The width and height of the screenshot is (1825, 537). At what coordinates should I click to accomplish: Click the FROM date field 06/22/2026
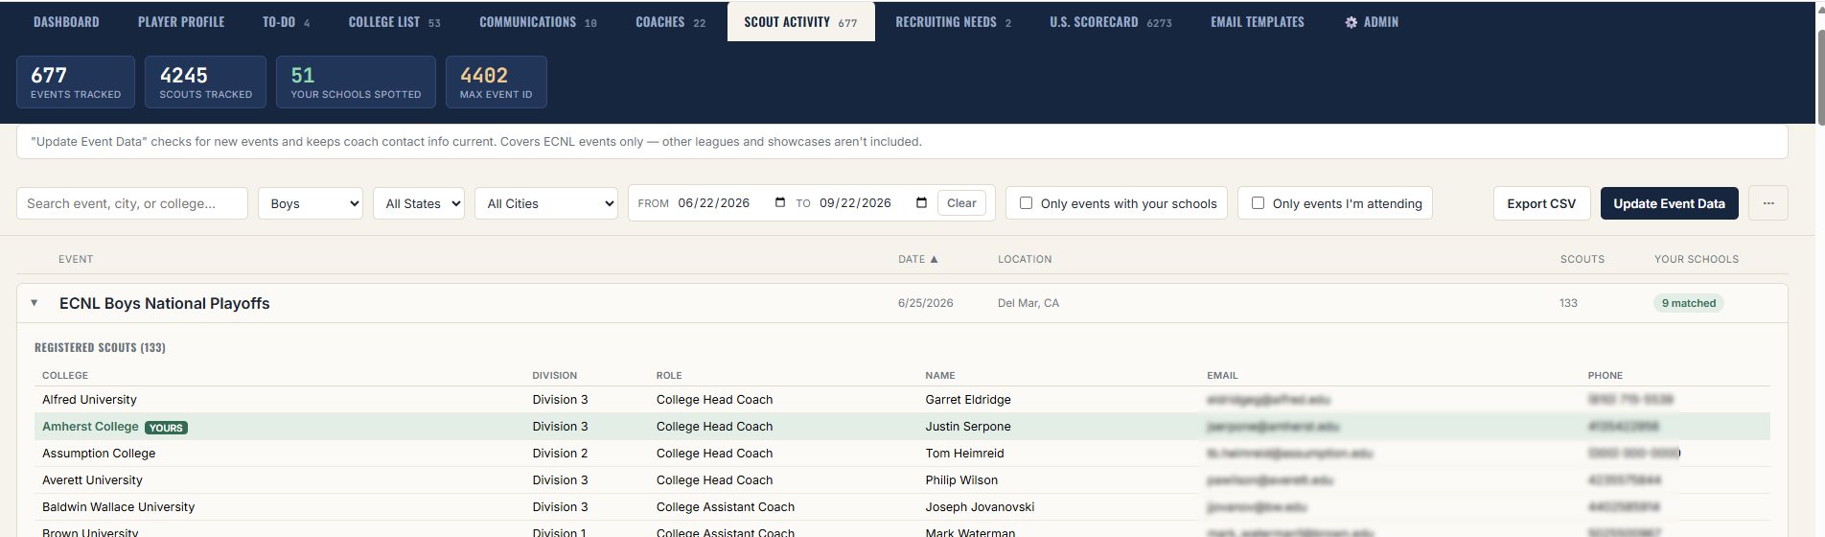[x=713, y=203]
